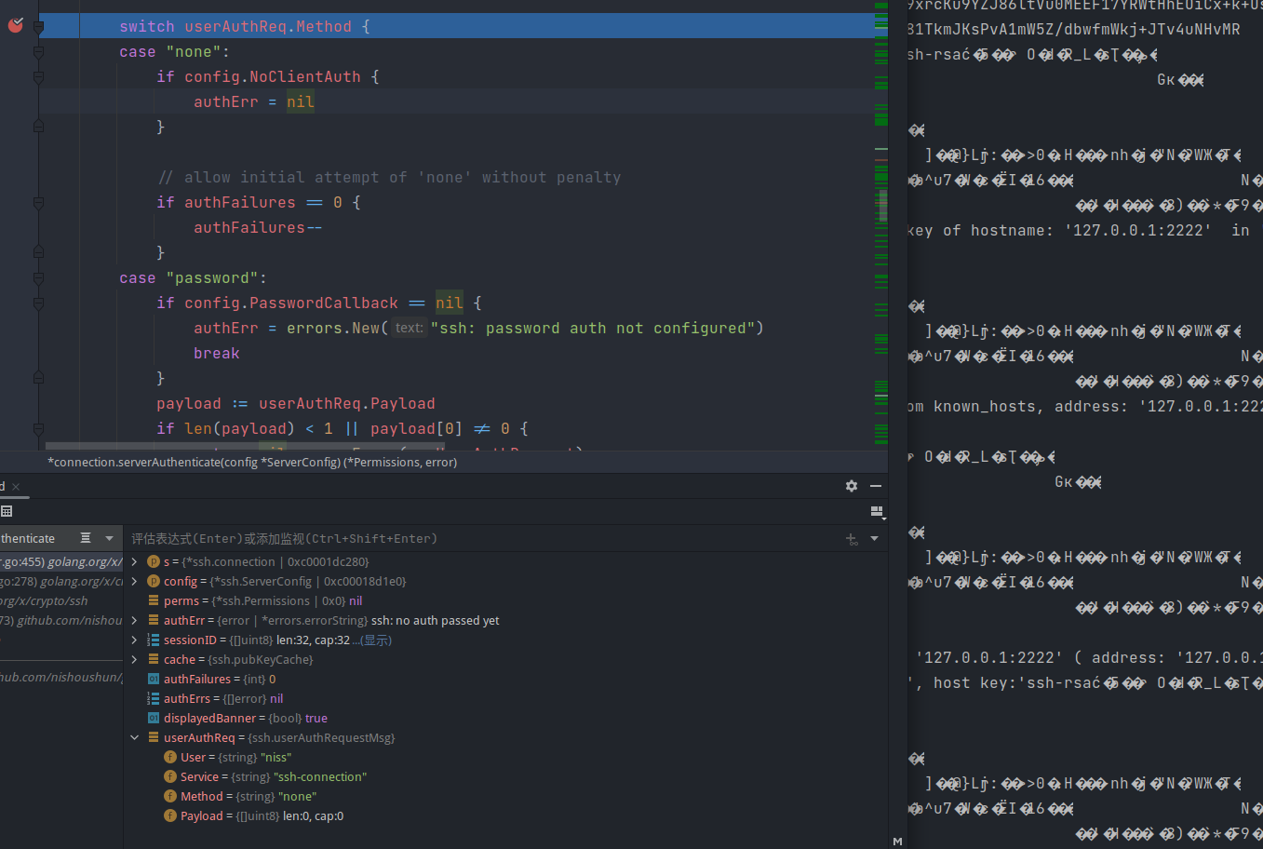Expand the authErr variable
The image size is (1263, 849).
[x=134, y=620]
